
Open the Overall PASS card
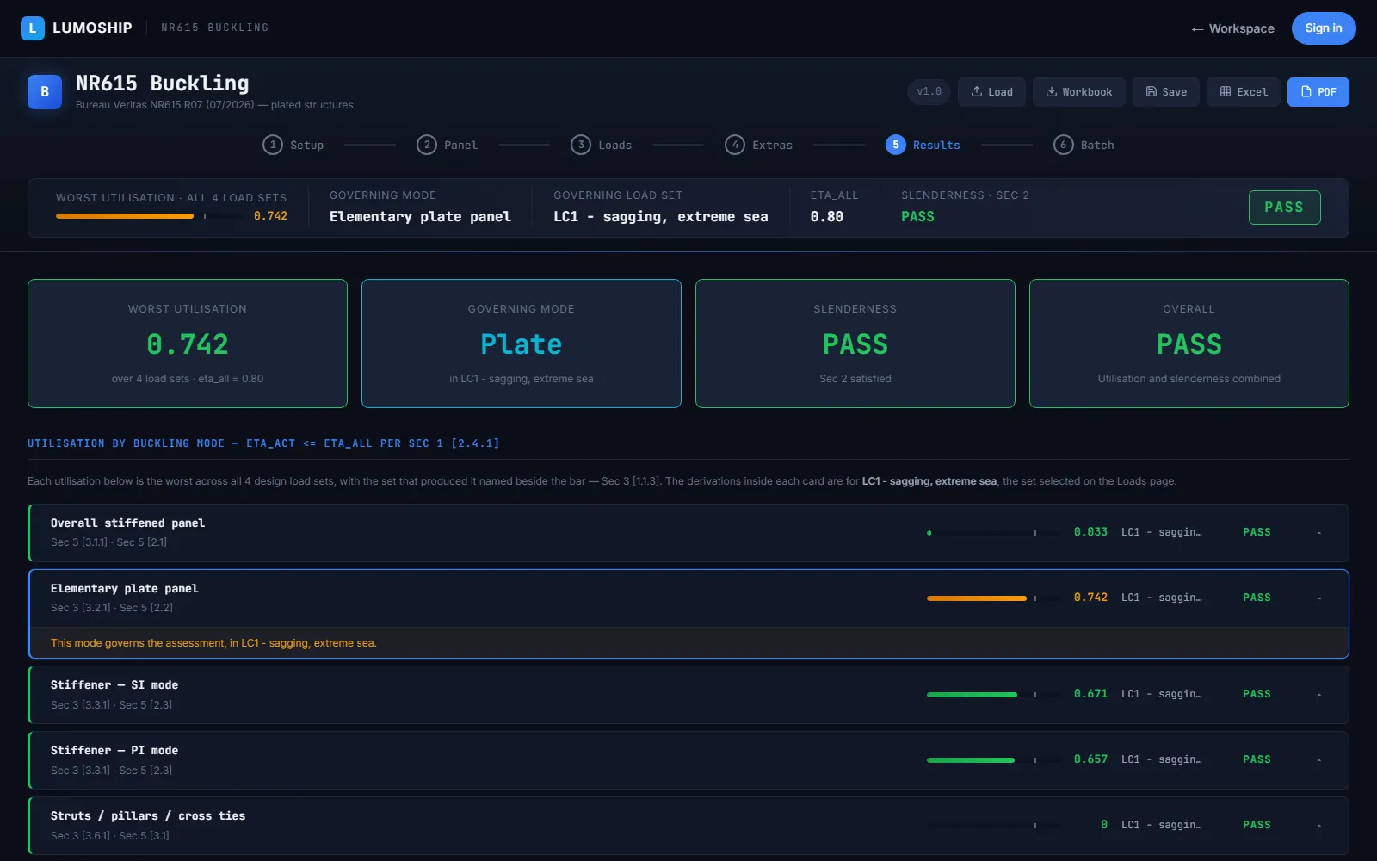1189,344
